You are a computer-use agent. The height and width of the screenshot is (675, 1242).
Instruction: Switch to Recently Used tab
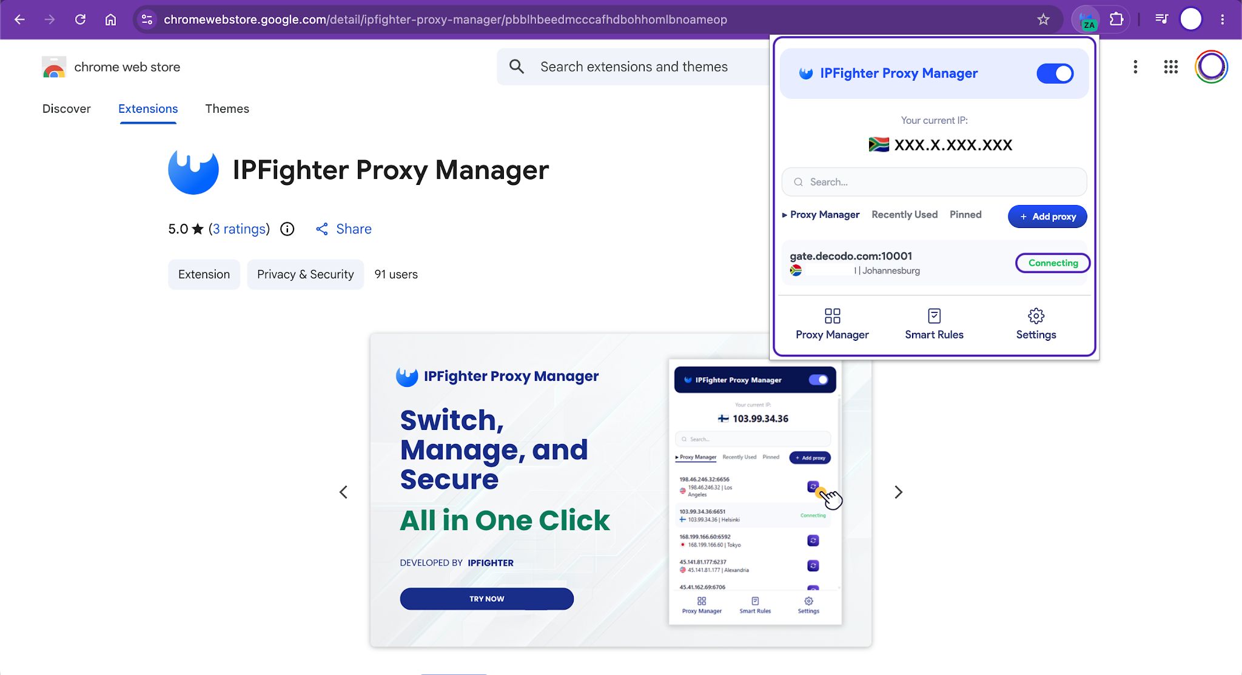(x=904, y=215)
